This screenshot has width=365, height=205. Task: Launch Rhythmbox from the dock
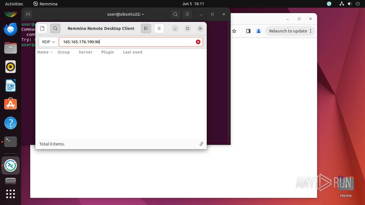(x=11, y=67)
